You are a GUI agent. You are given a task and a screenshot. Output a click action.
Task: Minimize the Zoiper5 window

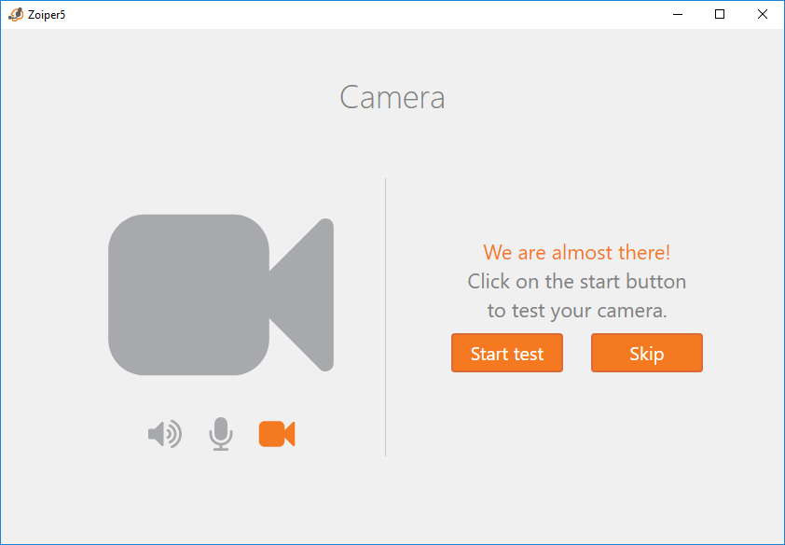click(676, 14)
